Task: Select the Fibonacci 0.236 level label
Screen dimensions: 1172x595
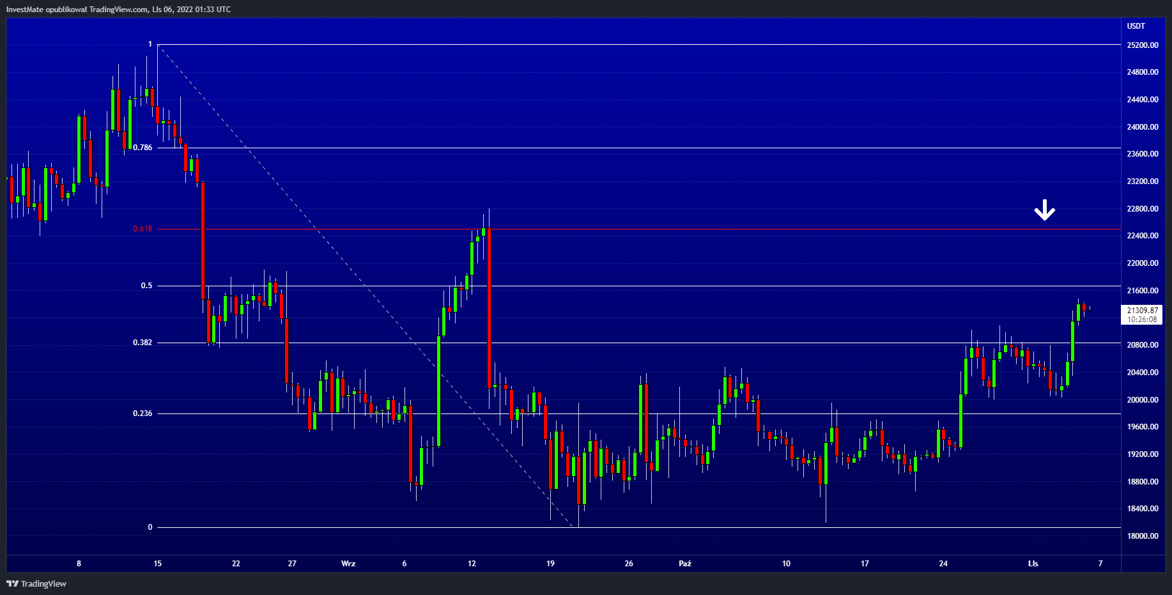Action: coord(143,413)
